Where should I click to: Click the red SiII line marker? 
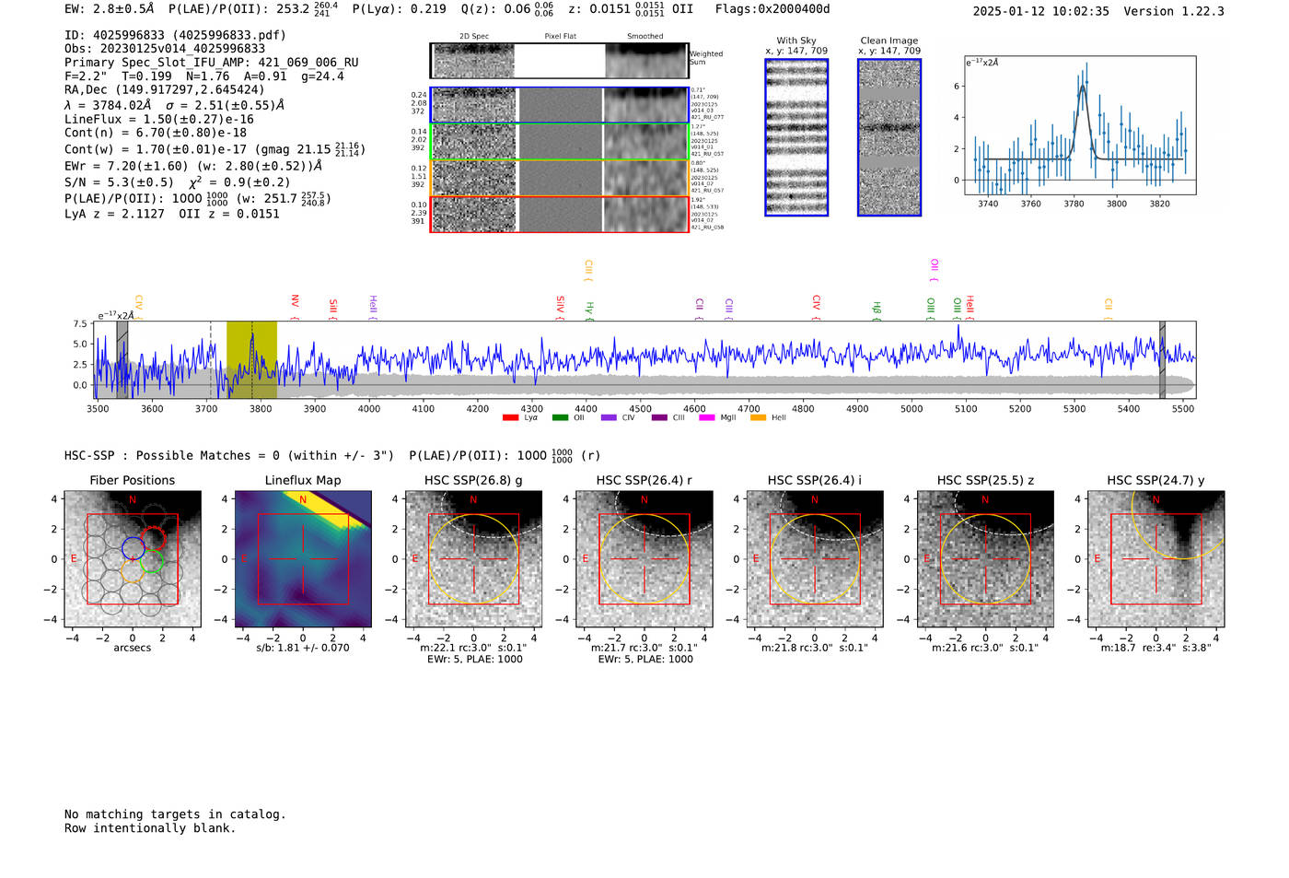[x=333, y=309]
